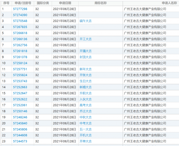Viewport: 179px width, 146px height.
Task: Click trademark name 封顶大吉
Action: coord(85,57)
